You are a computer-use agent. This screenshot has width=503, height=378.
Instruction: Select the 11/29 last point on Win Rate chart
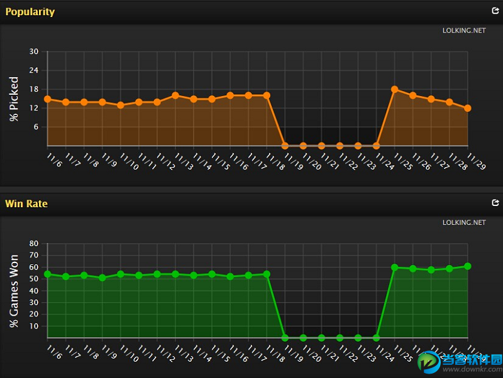tap(468, 266)
